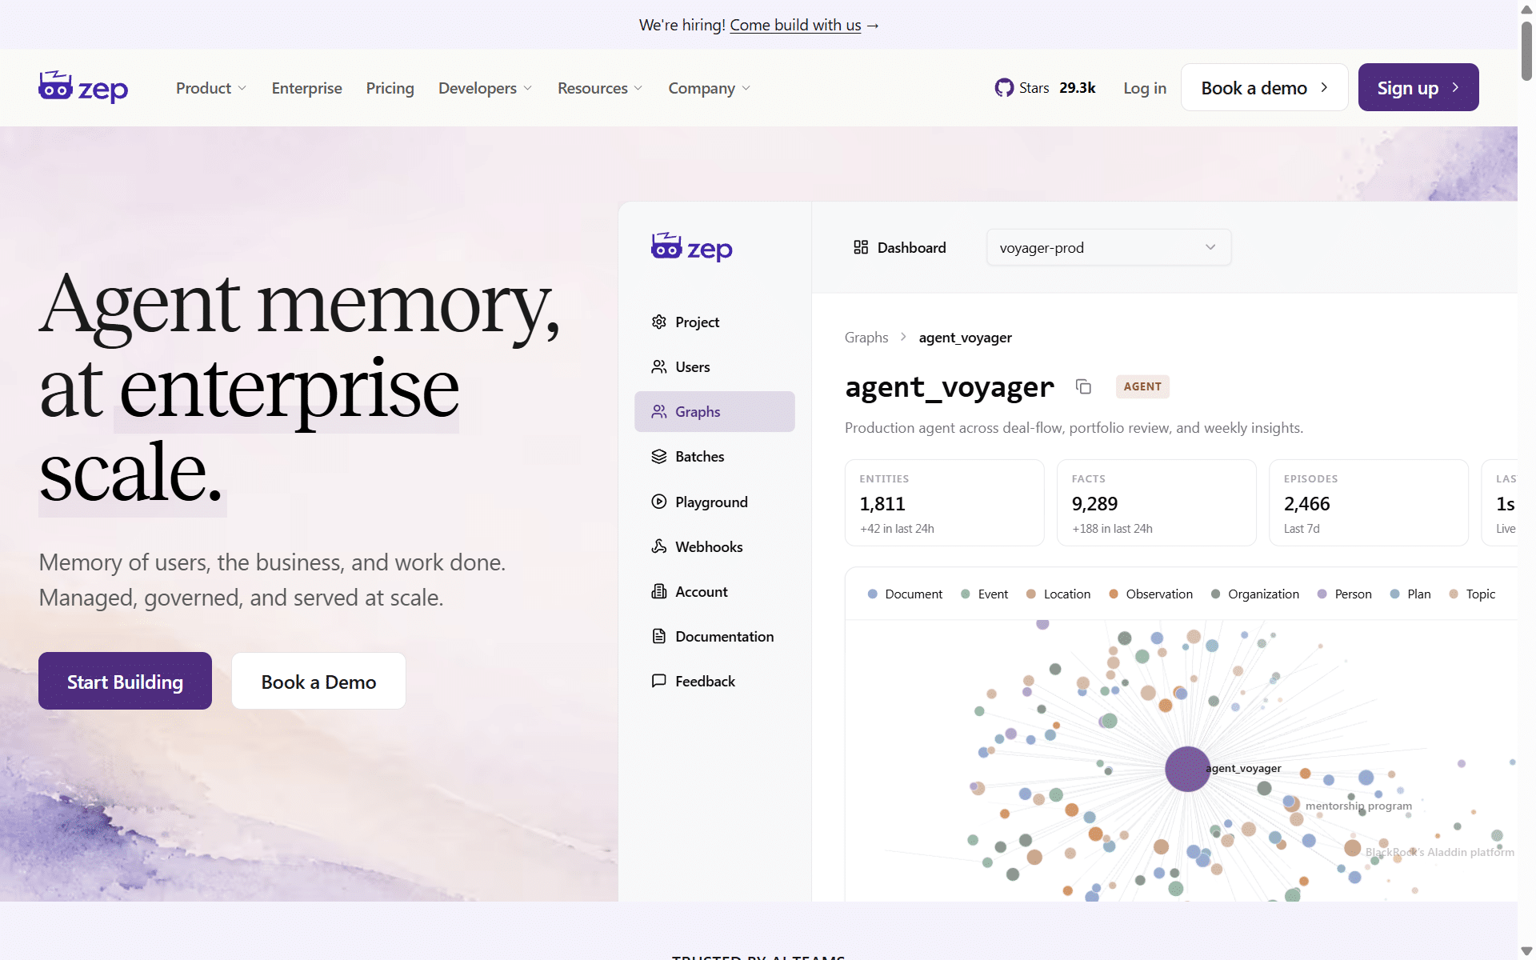Click the Playground play icon
The image size is (1536, 960).
tap(659, 502)
